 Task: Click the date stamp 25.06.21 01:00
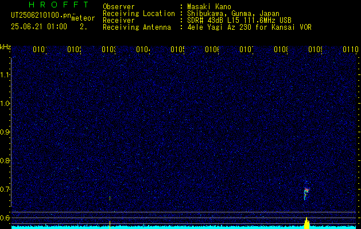pos(39,27)
